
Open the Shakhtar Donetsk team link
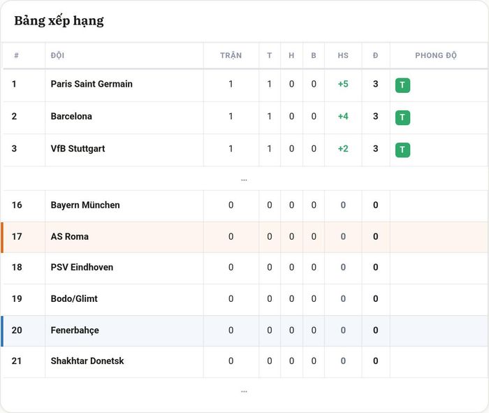click(87, 361)
